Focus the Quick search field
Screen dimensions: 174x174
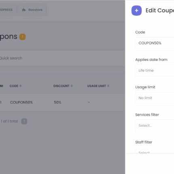click(62, 58)
